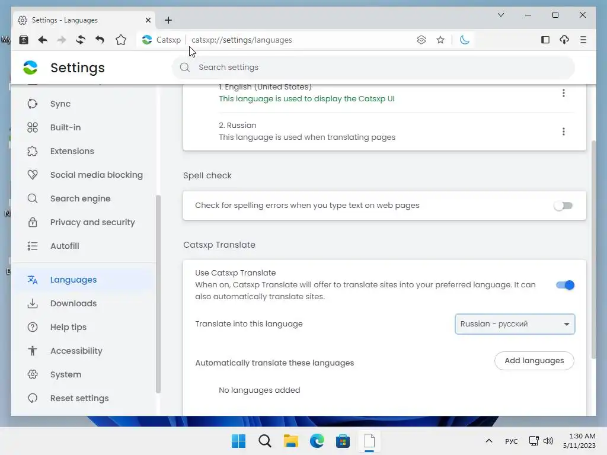The image size is (607, 455).
Task: Open a new tab with the plus button
Action: (168, 20)
